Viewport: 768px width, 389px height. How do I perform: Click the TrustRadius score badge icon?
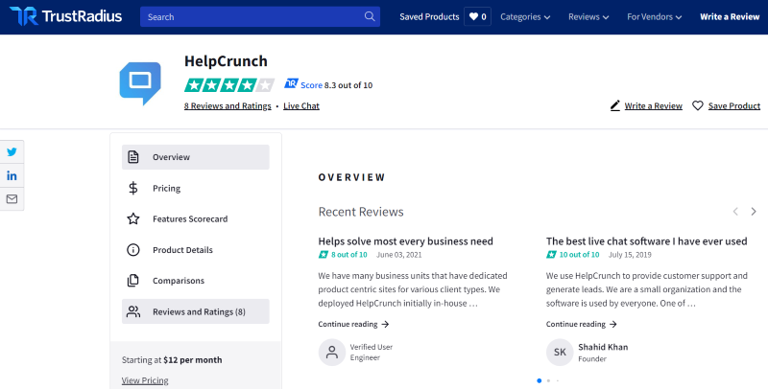point(291,83)
